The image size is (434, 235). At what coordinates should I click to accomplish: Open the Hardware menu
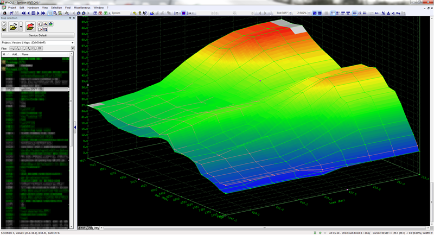pyautogui.click(x=33, y=8)
